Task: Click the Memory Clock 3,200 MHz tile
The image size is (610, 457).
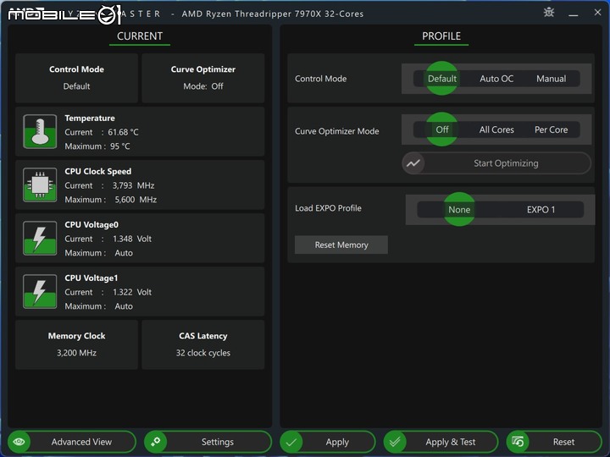Action: 76,344
